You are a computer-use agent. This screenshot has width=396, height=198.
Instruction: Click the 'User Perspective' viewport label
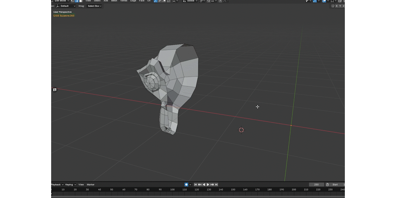click(62, 12)
